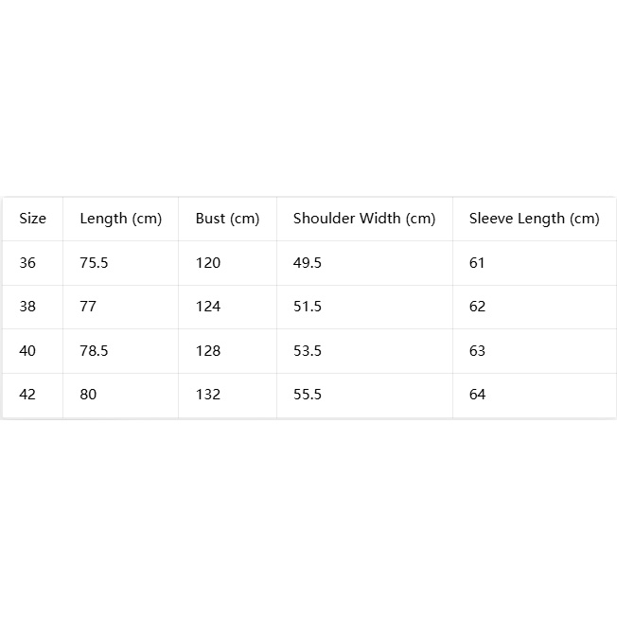Image resolution: width=617 pixels, height=617 pixels.
Task: Select bust value 132
Action: 208,395
